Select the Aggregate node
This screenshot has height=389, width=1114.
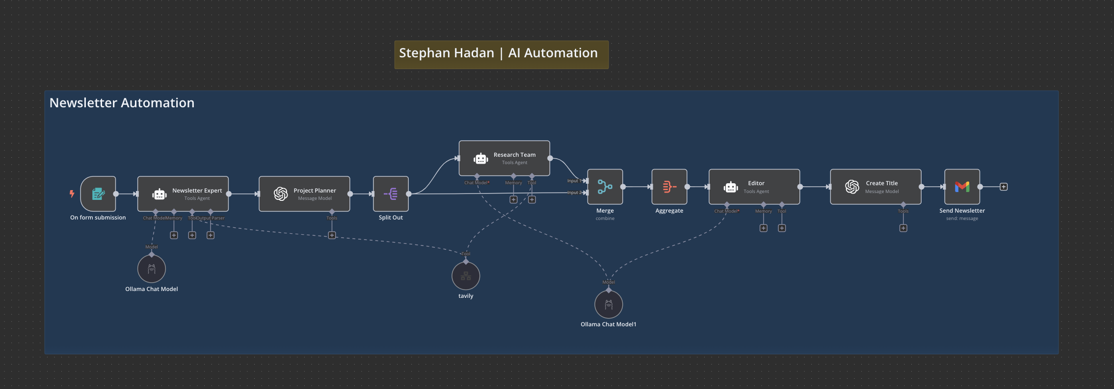[x=669, y=187]
